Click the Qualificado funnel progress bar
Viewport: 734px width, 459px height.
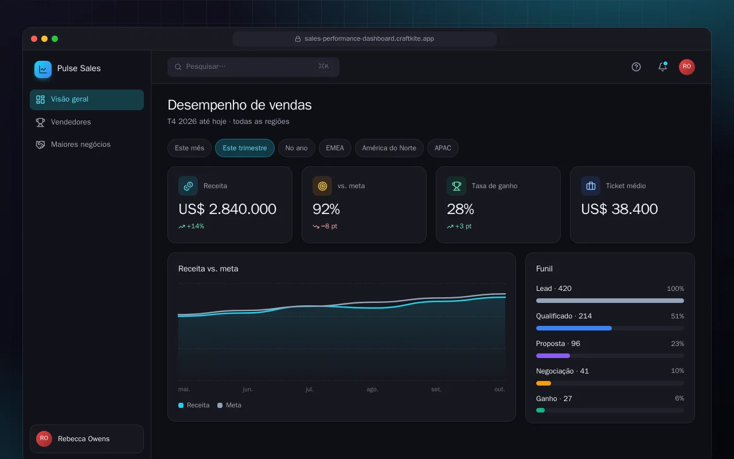point(610,328)
